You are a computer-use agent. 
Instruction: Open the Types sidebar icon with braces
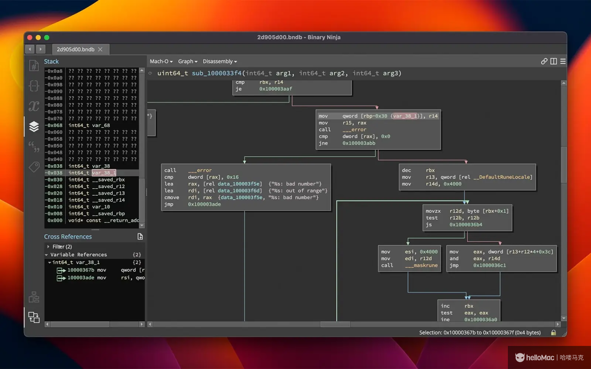tap(34, 86)
